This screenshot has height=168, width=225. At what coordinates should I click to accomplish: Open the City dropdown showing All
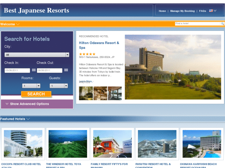pyautogui.click(x=37, y=55)
